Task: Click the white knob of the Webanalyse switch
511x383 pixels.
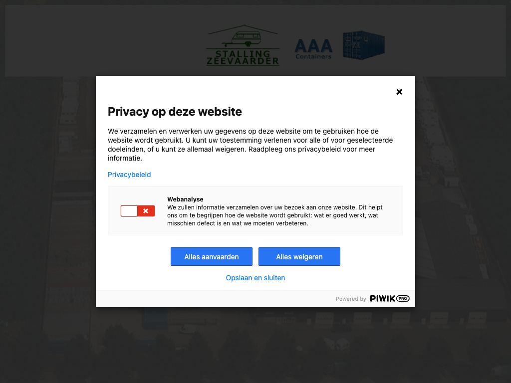Action: pyautogui.click(x=129, y=211)
